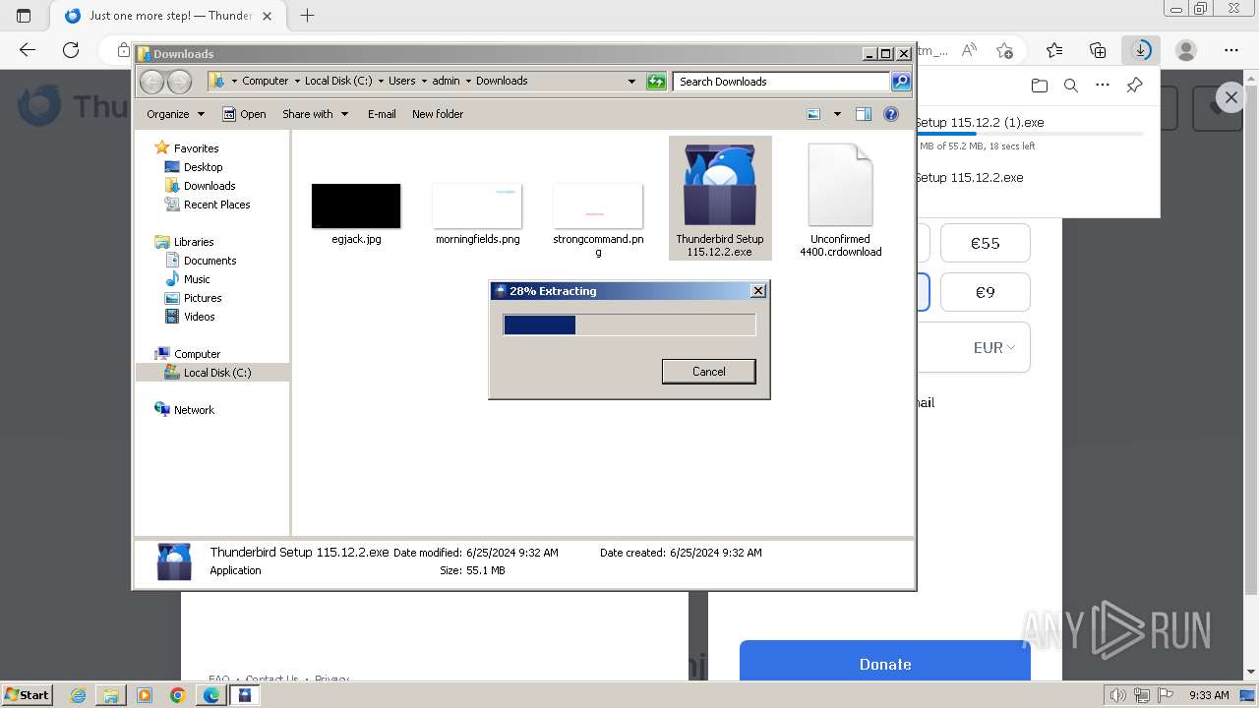Toggle the browser downloads button
The width and height of the screenshot is (1259, 708).
point(1141,50)
